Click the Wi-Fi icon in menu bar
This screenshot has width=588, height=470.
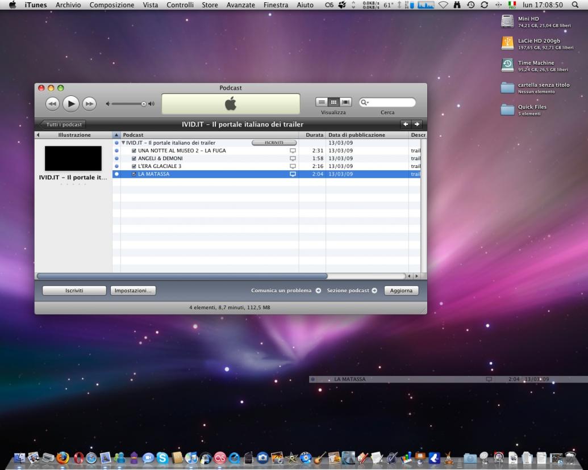click(443, 5)
